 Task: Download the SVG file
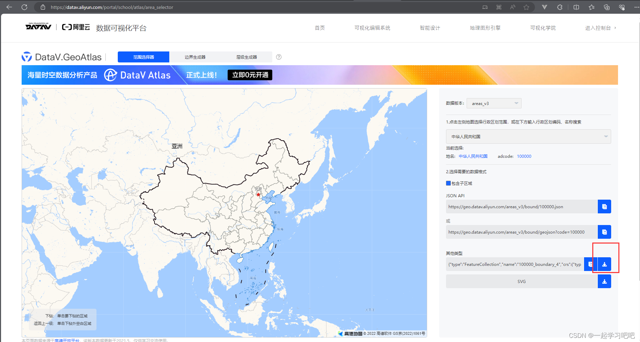click(x=604, y=281)
